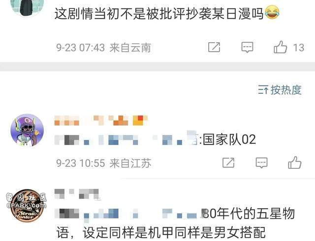
Task: Like the 国家队02 reply
Action: click(295, 162)
